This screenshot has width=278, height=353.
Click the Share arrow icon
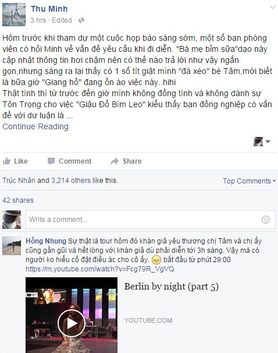point(115,161)
